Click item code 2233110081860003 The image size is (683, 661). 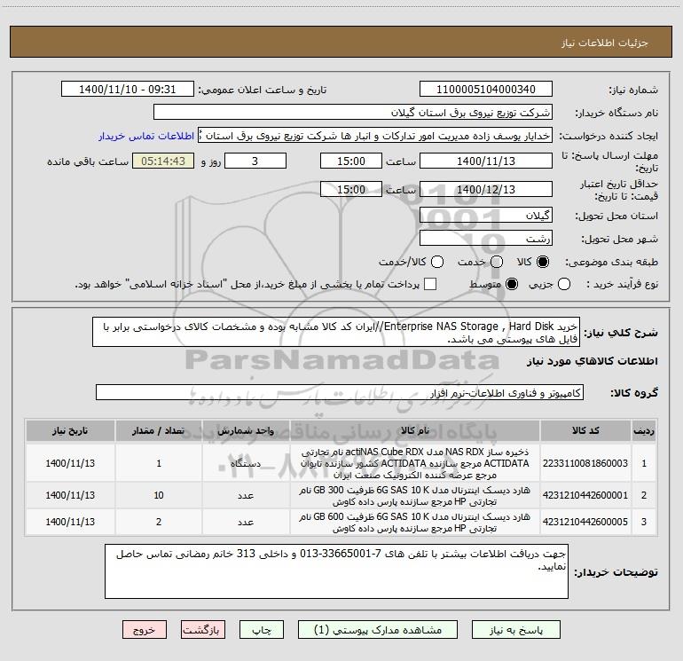pos(585,463)
